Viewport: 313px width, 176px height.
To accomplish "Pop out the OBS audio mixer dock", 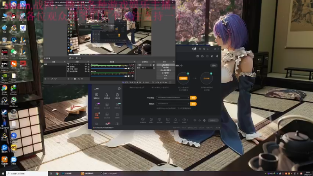I will point(135,62).
